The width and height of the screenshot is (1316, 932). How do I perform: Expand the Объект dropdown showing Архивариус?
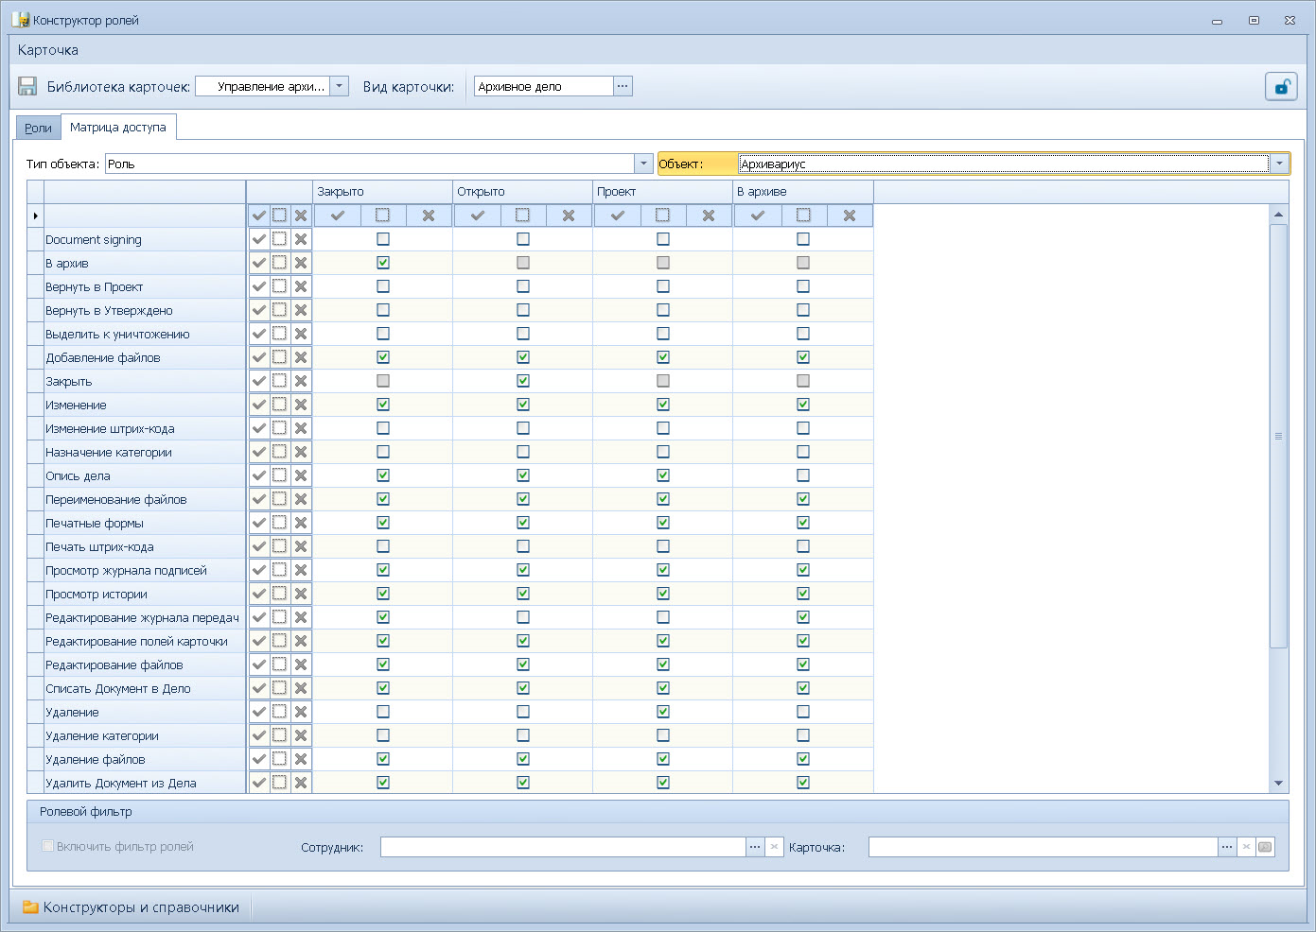pyautogui.click(x=1279, y=164)
